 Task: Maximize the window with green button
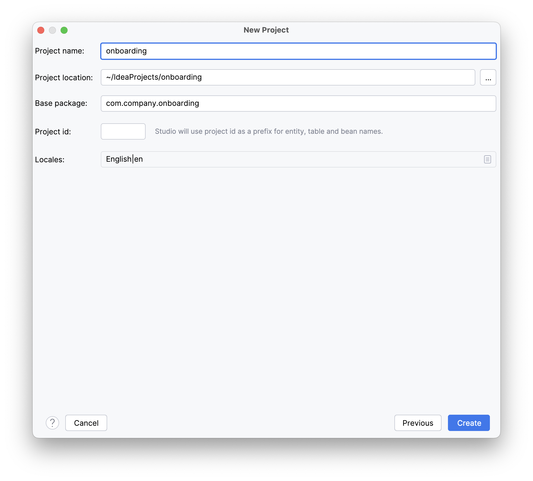(x=64, y=30)
